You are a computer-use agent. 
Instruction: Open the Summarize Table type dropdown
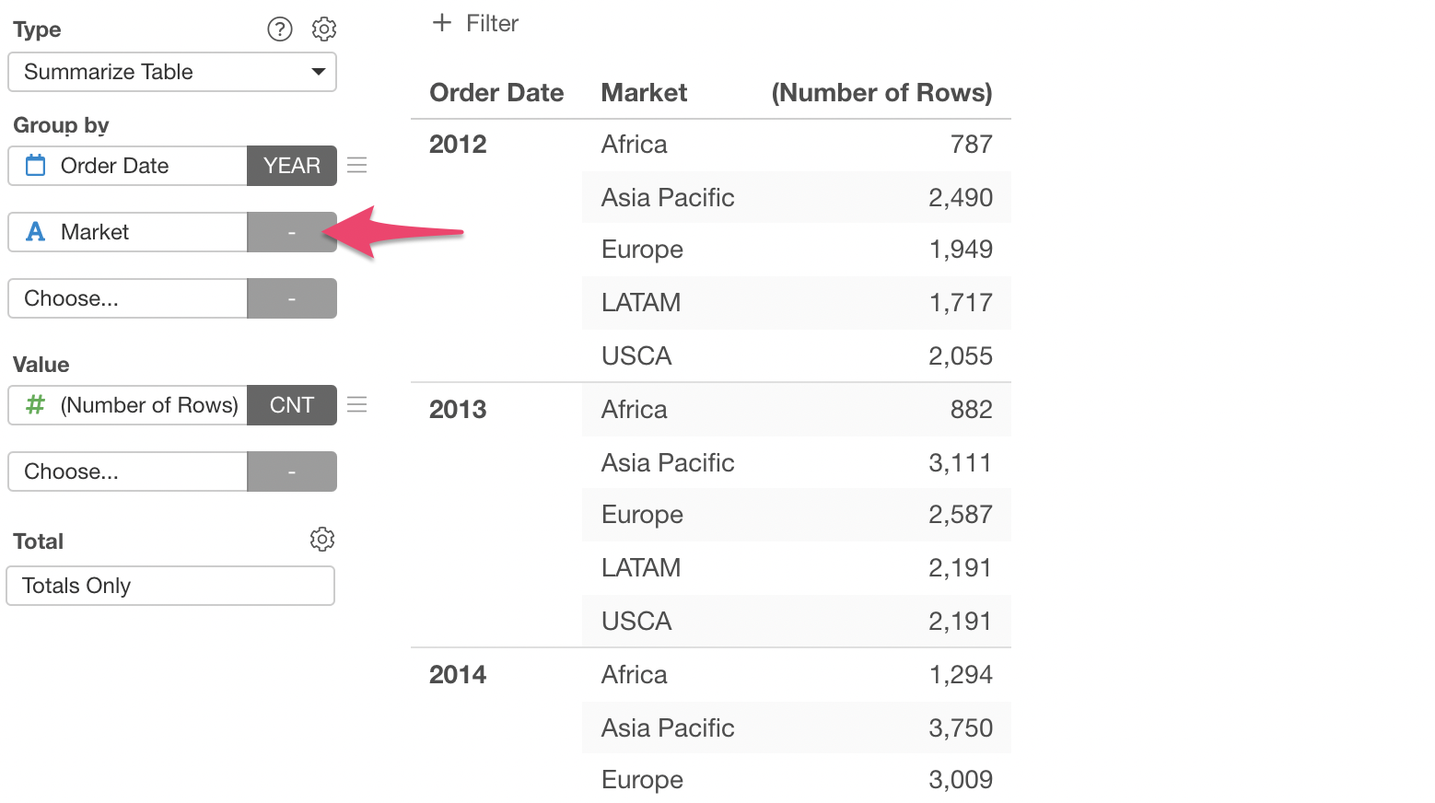172,72
